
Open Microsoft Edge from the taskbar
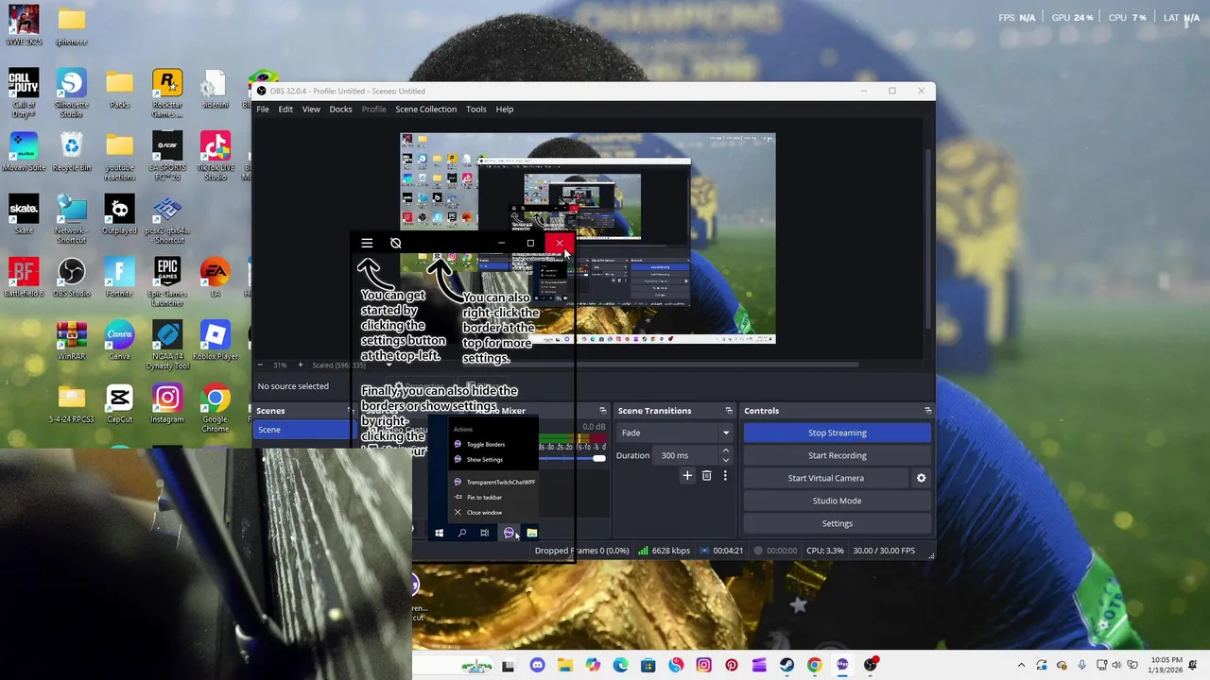tap(620, 665)
